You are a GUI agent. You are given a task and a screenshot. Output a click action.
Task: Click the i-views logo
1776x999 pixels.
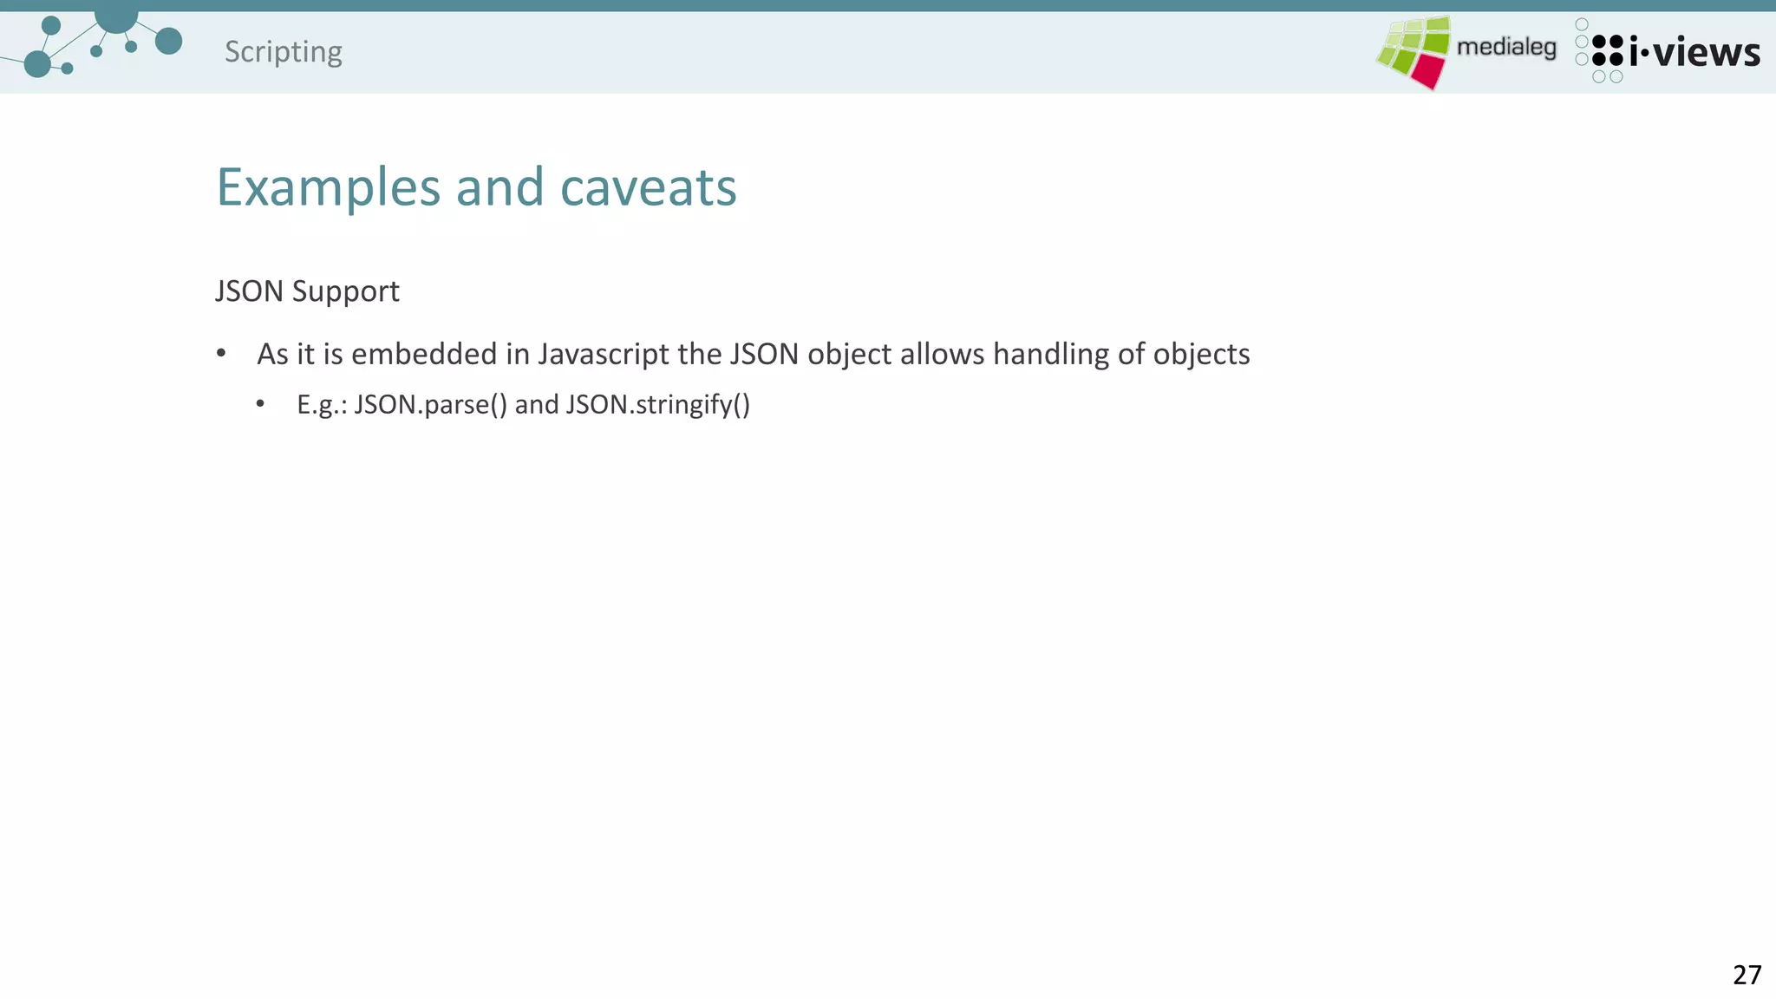pyautogui.click(x=1667, y=51)
